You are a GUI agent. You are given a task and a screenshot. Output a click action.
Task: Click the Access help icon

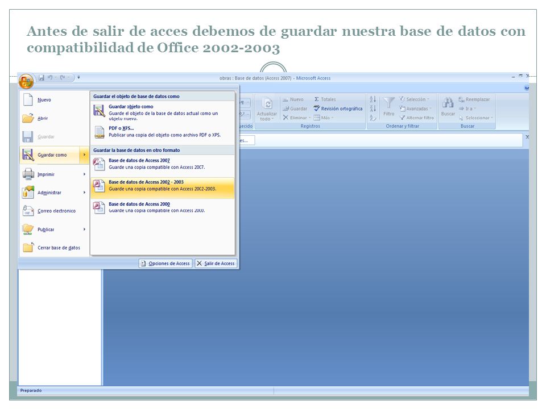526,88
